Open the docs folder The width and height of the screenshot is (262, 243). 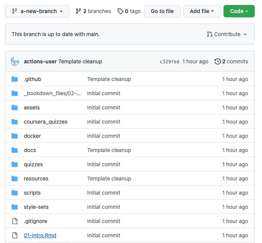(x=30, y=150)
